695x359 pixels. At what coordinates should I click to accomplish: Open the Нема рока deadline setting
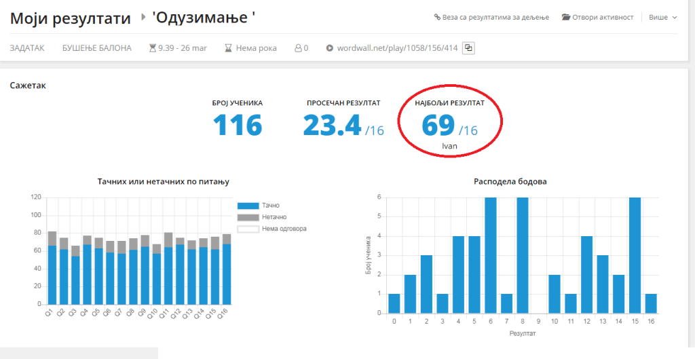click(255, 48)
